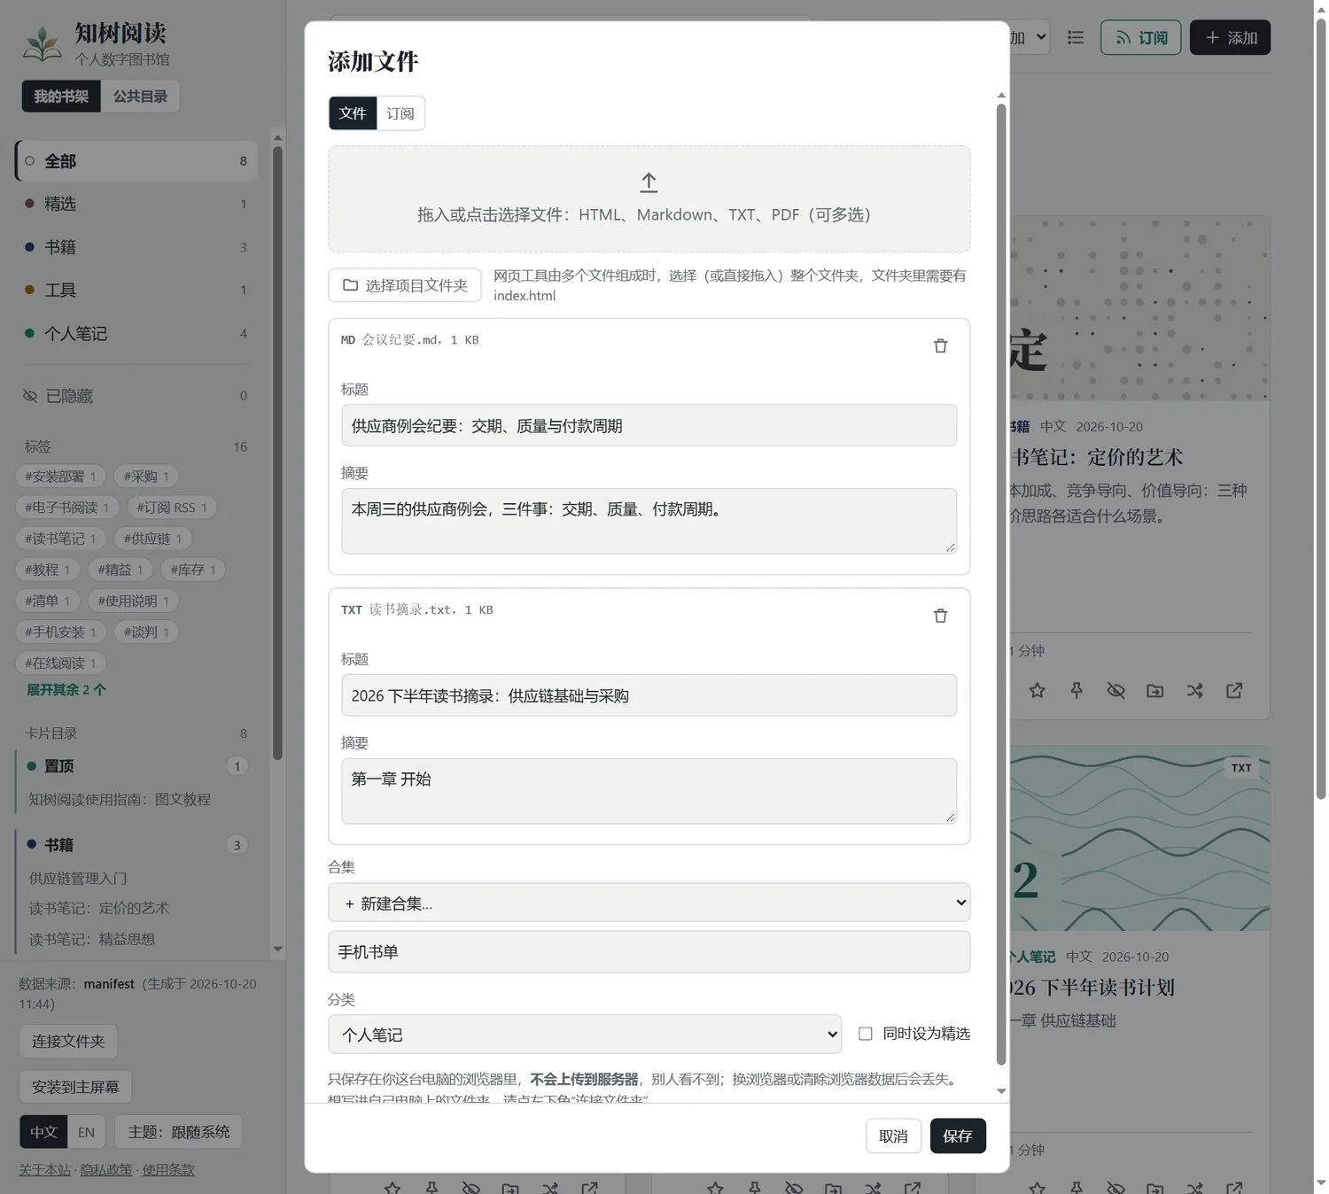The image size is (1329, 1194).
Task: Open the 已隐藏 hidden items filter
Action: [136, 396]
